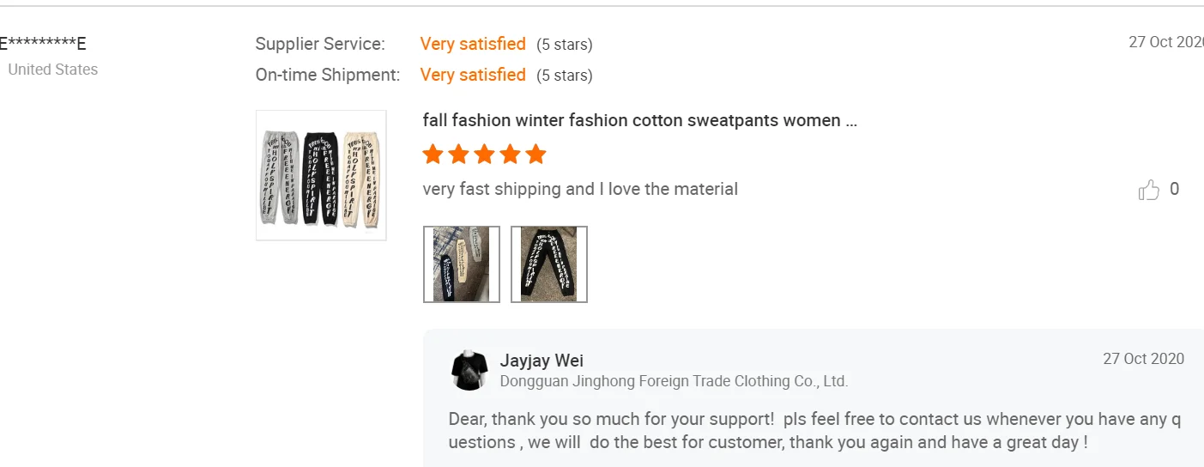Click the review text about fast shipping
Screen dimensions: 1204x467
[x=580, y=189]
